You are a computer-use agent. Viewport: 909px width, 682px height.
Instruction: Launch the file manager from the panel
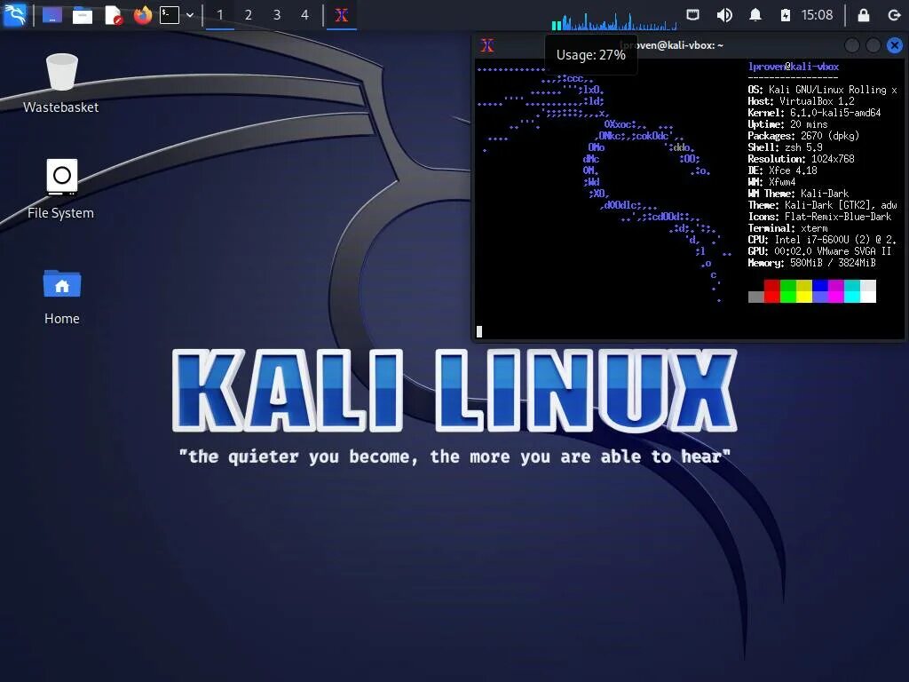click(83, 15)
